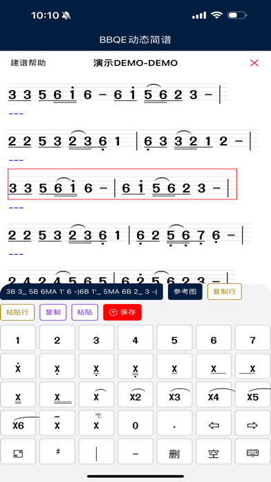Select the red-highlighted third score line
Viewport: 271px width, 482px height.
point(122,184)
